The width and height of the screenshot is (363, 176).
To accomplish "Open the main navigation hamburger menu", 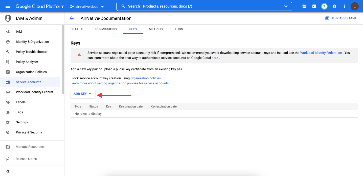I will (x=8, y=6).
